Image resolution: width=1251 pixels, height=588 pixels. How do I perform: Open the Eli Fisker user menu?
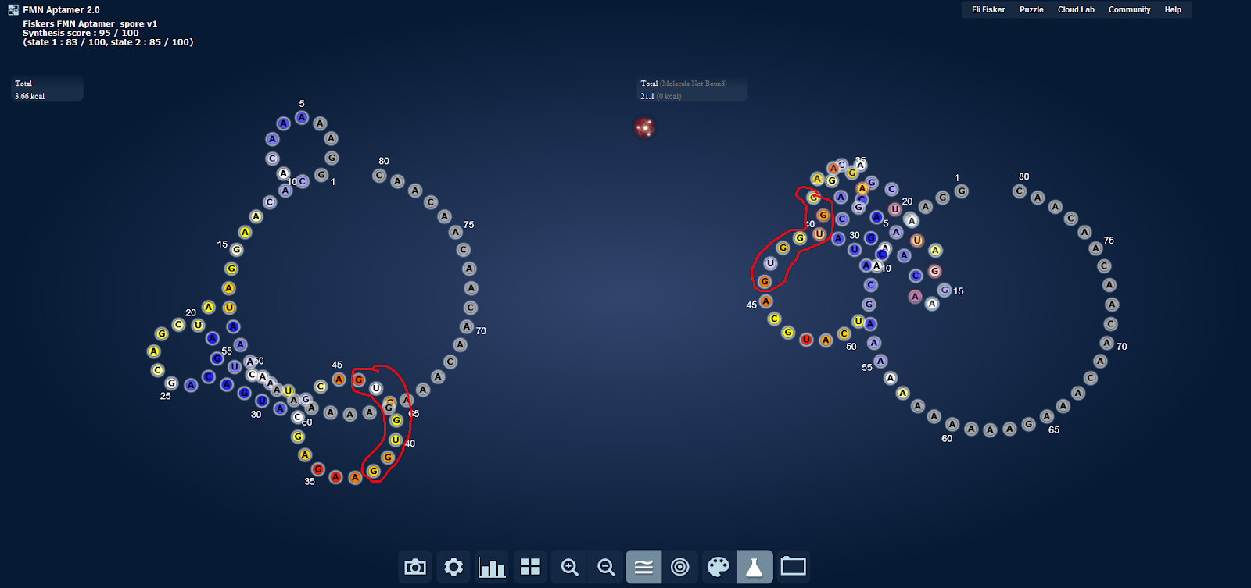click(988, 9)
